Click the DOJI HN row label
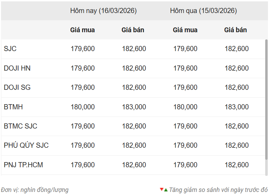 coord(17,68)
